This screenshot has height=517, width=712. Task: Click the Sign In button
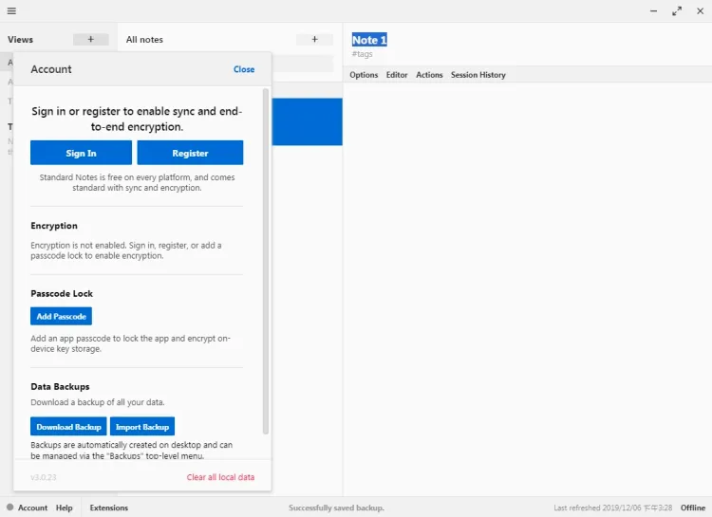81,153
